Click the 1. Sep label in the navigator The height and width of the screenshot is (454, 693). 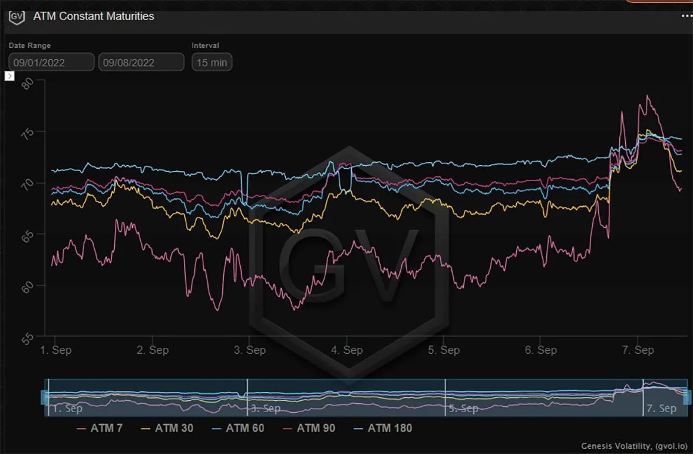67,409
